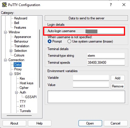Collapse the Connection tree node
The height and width of the screenshot is (128, 130).
click(x=6, y=60)
